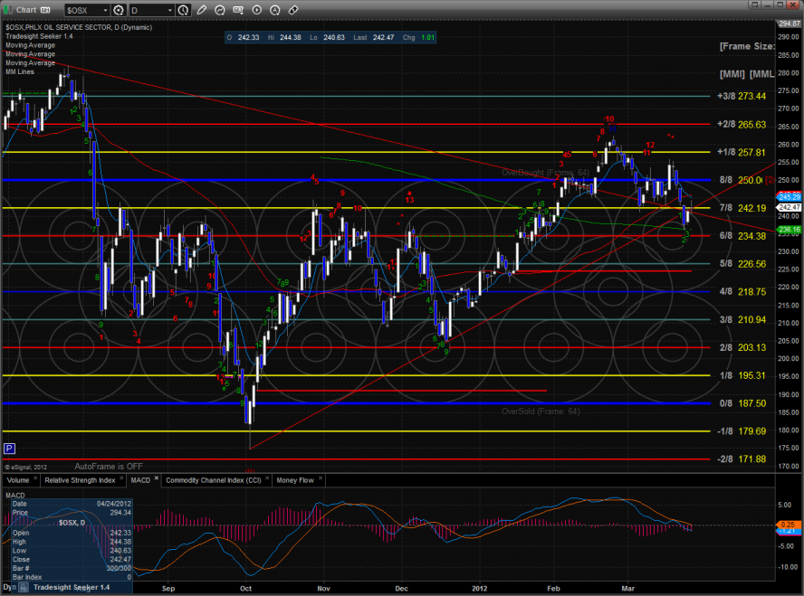Click the 242.47 current price label
The width and height of the screenshot is (804, 596).
point(789,207)
